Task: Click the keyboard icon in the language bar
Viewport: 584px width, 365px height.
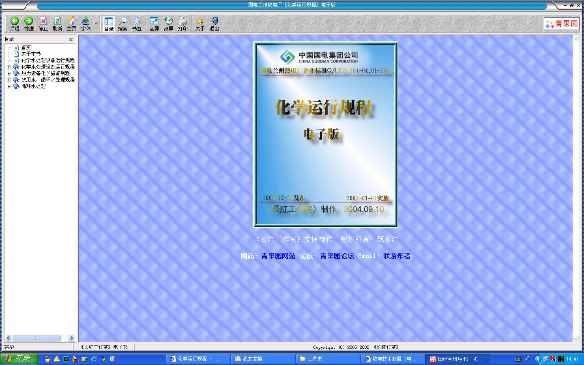Action: [518, 359]
